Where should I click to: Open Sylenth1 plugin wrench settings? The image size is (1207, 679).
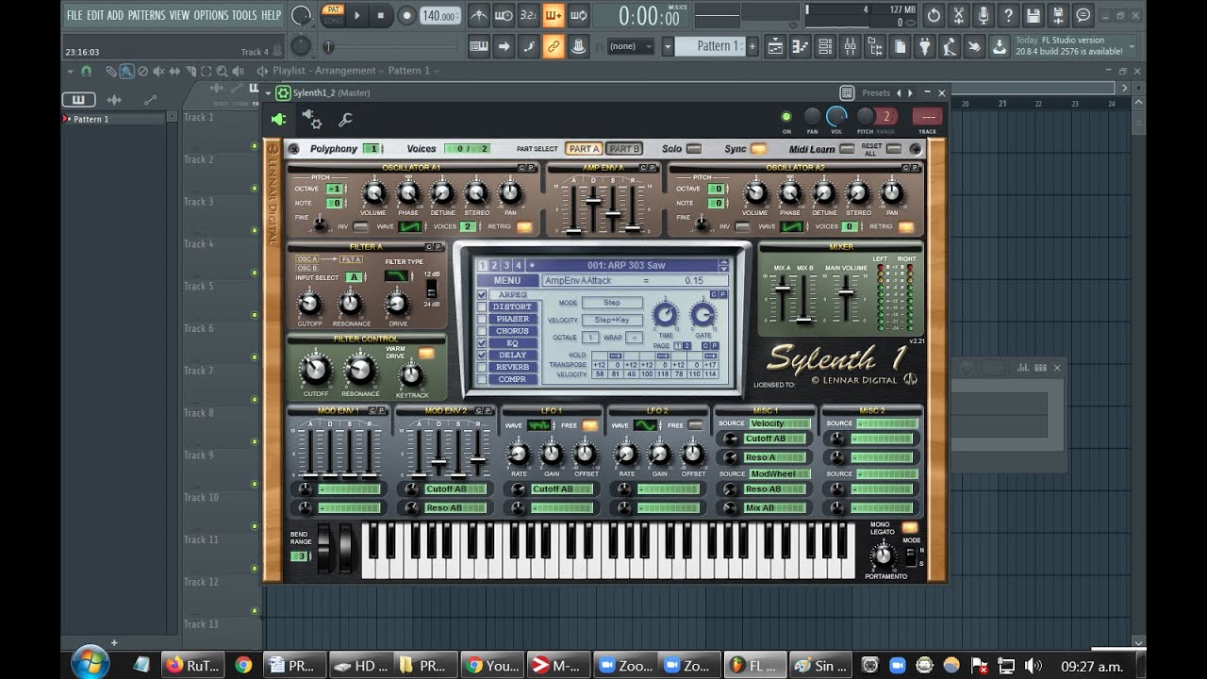[x=345, y=120]
